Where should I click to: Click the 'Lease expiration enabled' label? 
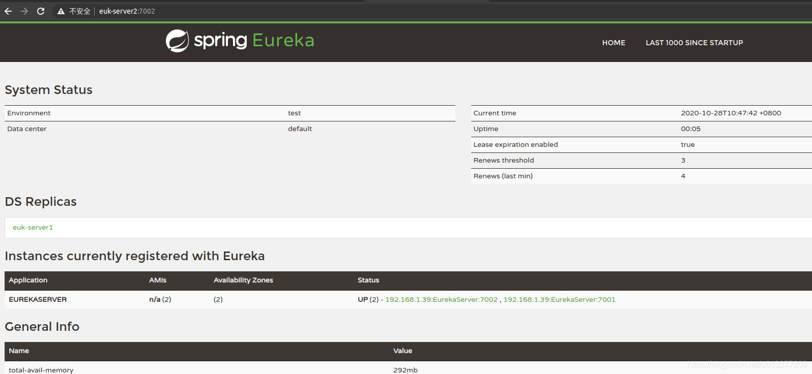[515, 145]
